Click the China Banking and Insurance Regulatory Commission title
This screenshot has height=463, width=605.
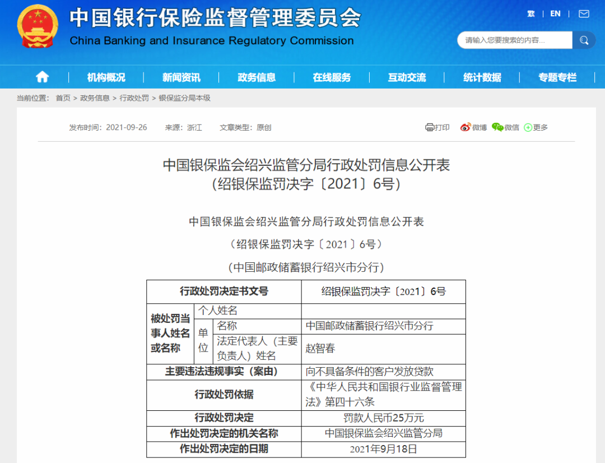tap(211, 40)
